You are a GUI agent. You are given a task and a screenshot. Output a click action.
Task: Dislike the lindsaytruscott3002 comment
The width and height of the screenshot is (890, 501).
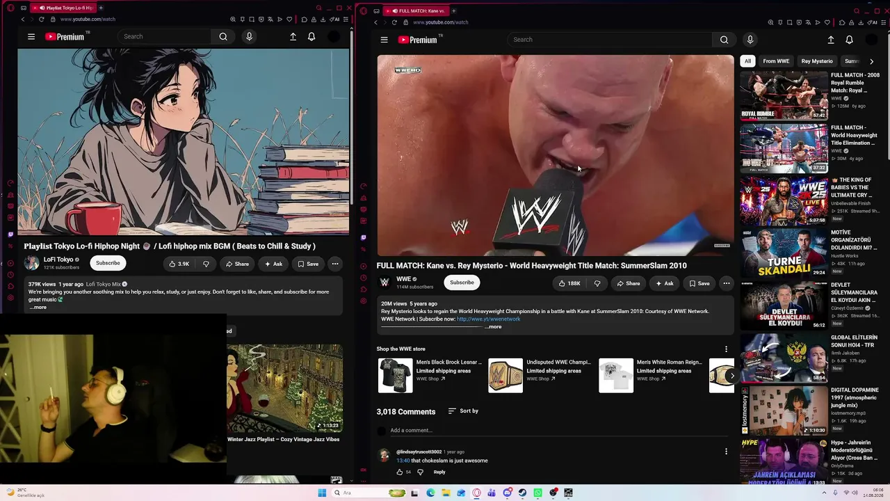[x=420, y=472]
